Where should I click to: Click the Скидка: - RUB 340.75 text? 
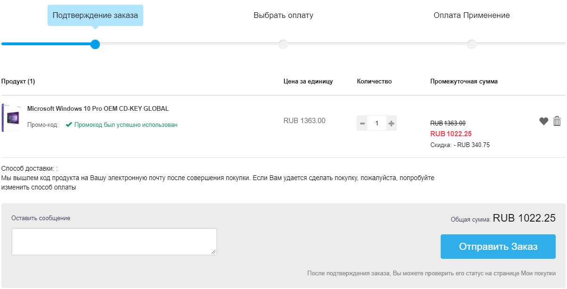pyautogui.click(x=460, y=145)
